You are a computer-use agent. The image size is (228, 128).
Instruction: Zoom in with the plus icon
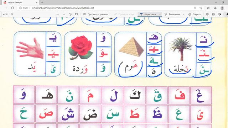point(64,14)
